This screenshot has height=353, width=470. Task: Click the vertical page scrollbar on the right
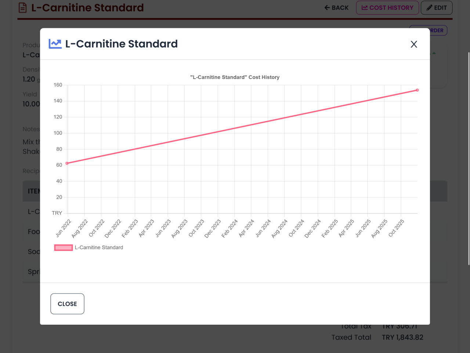point(468,158)
